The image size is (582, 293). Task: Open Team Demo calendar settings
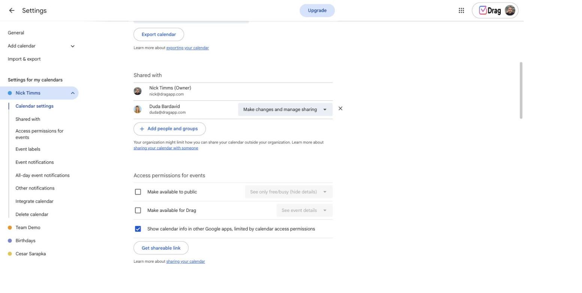(x=28, y=228)
